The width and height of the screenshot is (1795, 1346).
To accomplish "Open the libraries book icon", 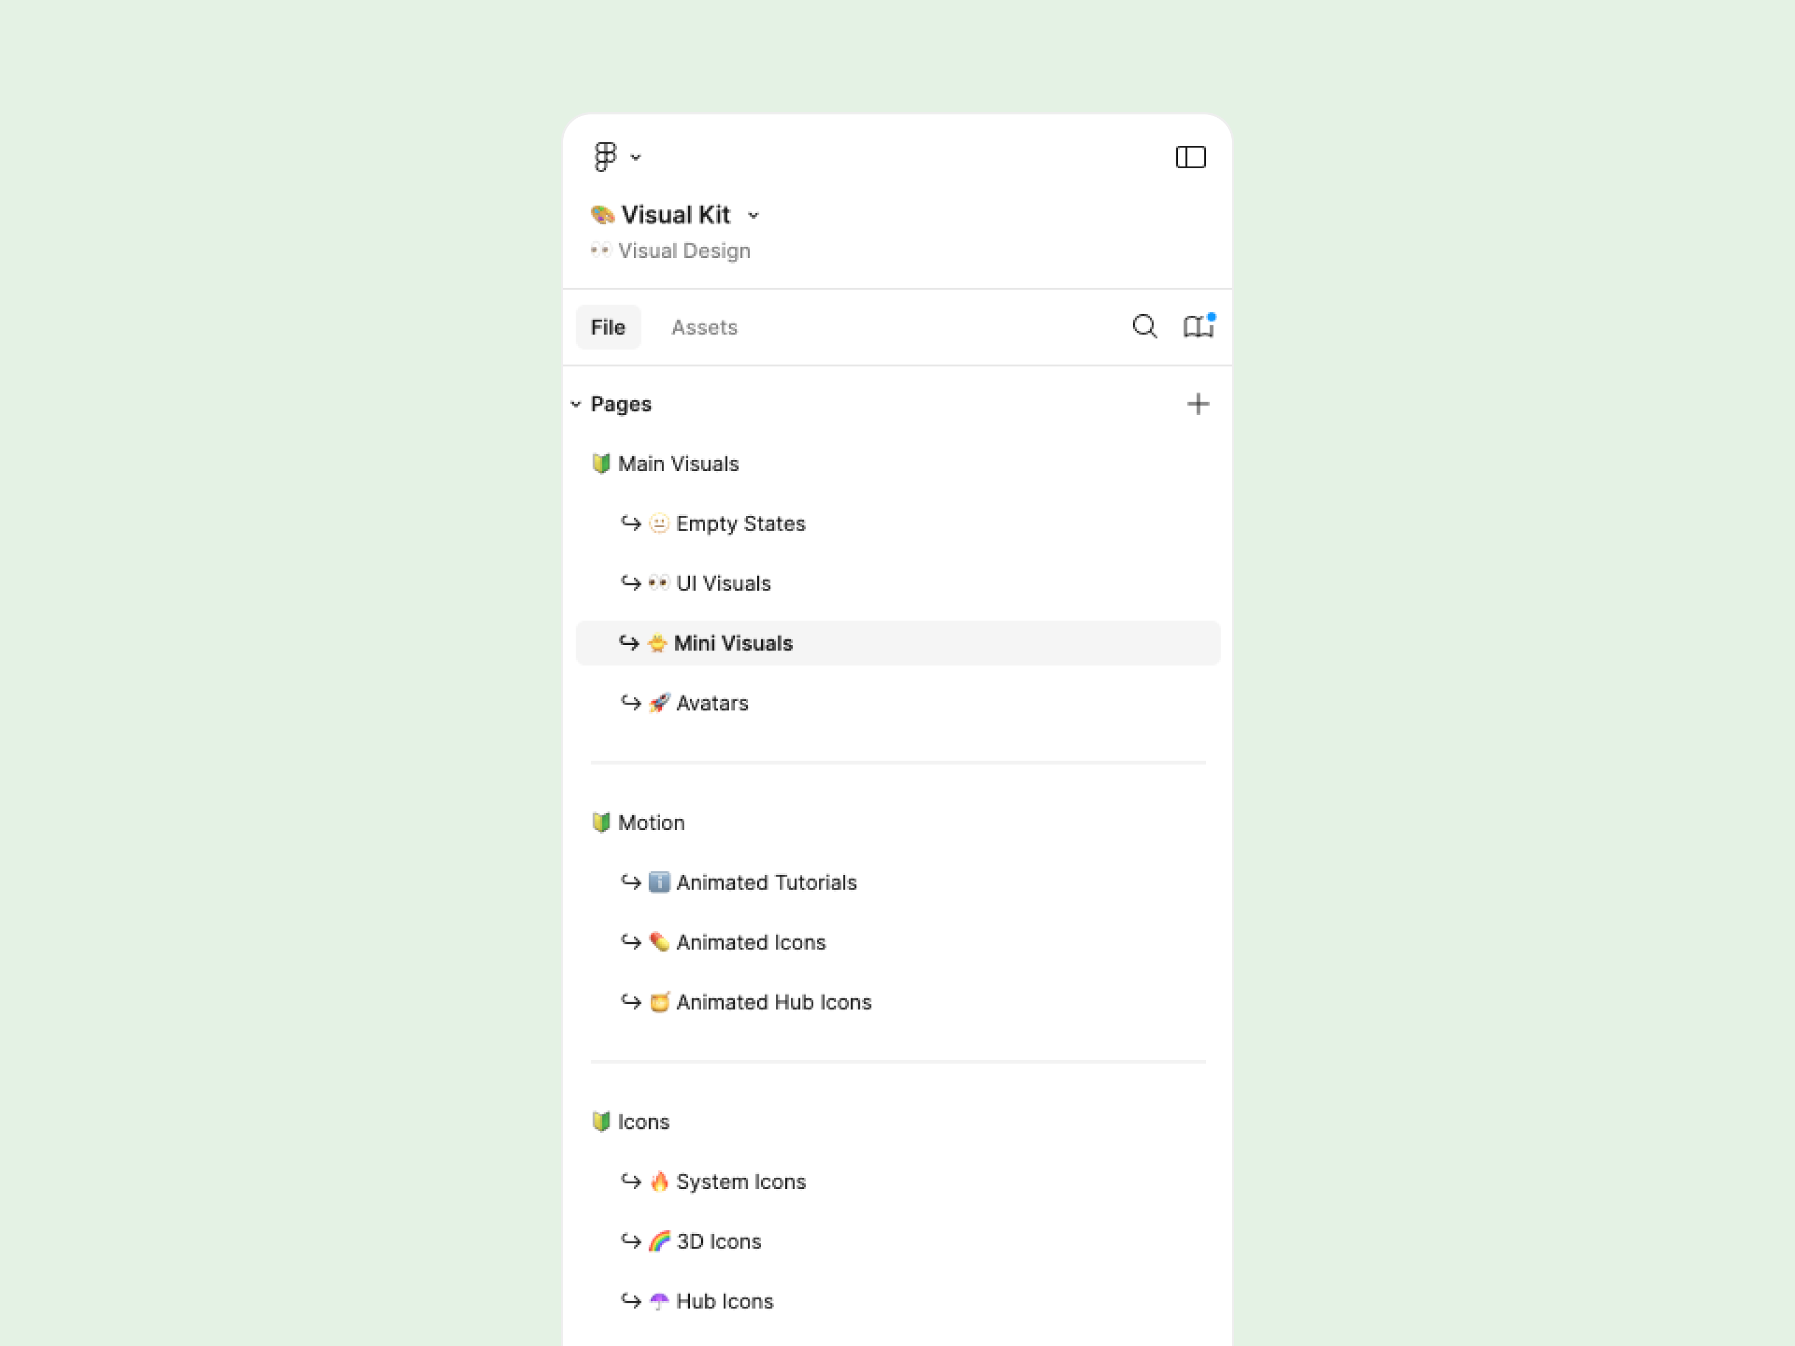I will pyautogui.click(x=1198, y=326).
